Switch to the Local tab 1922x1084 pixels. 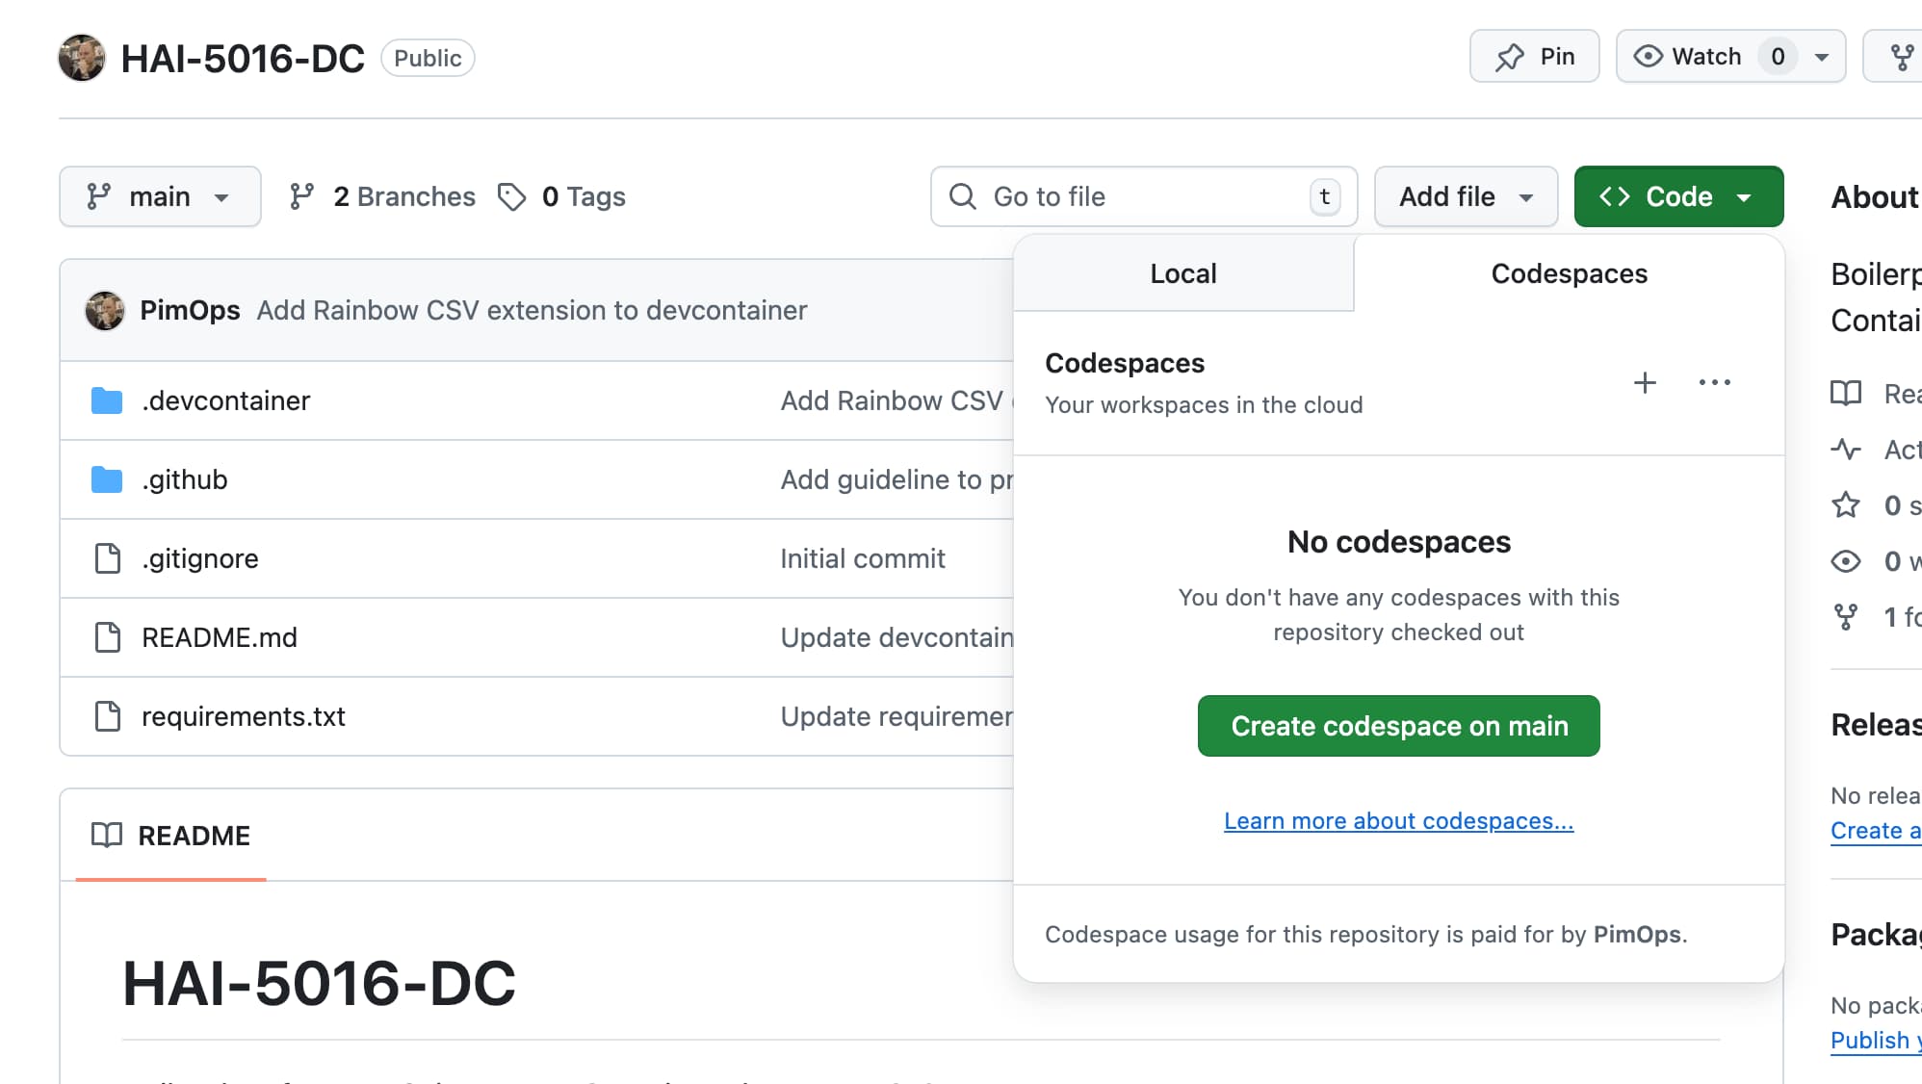[1182, 273]
